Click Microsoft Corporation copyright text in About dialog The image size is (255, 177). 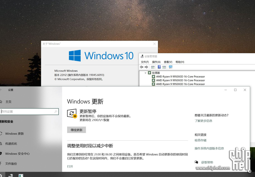pyautogui.click(x=79, y=79)
